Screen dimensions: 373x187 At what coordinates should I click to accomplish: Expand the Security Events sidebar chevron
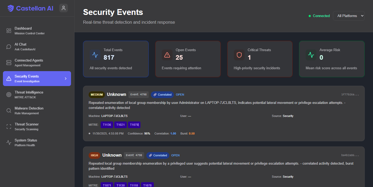pos(65,79)
